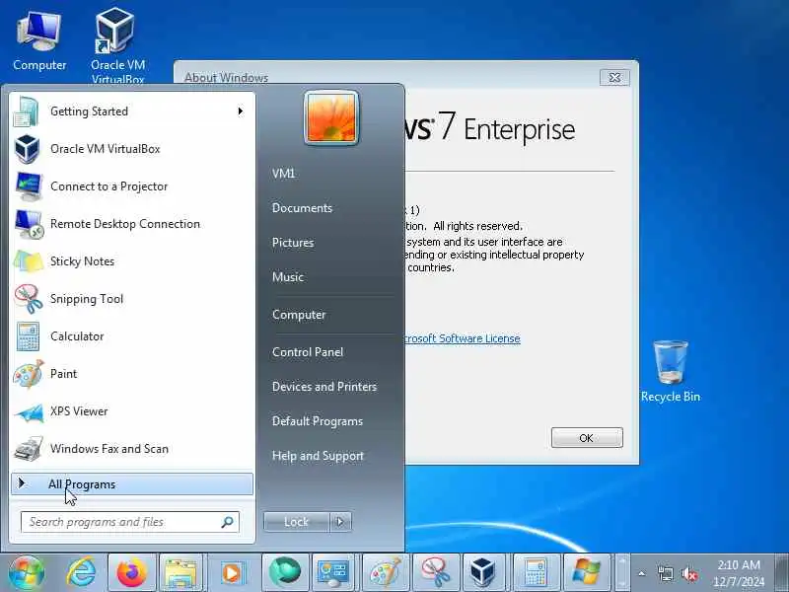Open Snipping Tool from taskbar
This screenshot has height=592, width=789.
[436, 572]
